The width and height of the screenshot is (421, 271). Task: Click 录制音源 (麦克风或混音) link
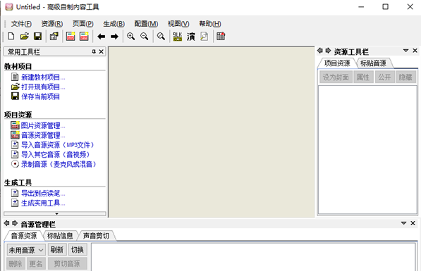(59, 164)
